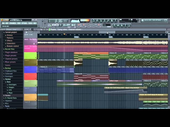The width and height of the screenshot is (170, 127).
Task: Toggle the playlist magnet snap icon
Action: pos(28,29)
